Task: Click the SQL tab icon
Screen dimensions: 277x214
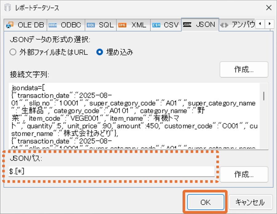Action: (91, 25)
